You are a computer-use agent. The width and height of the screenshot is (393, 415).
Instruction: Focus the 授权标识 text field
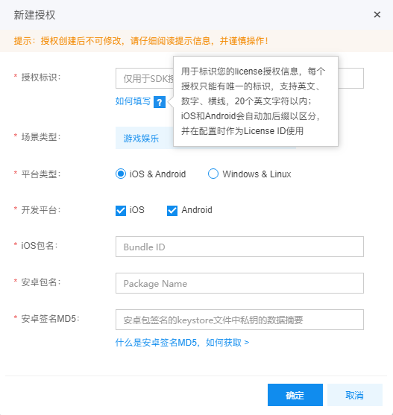coord(239,78)
